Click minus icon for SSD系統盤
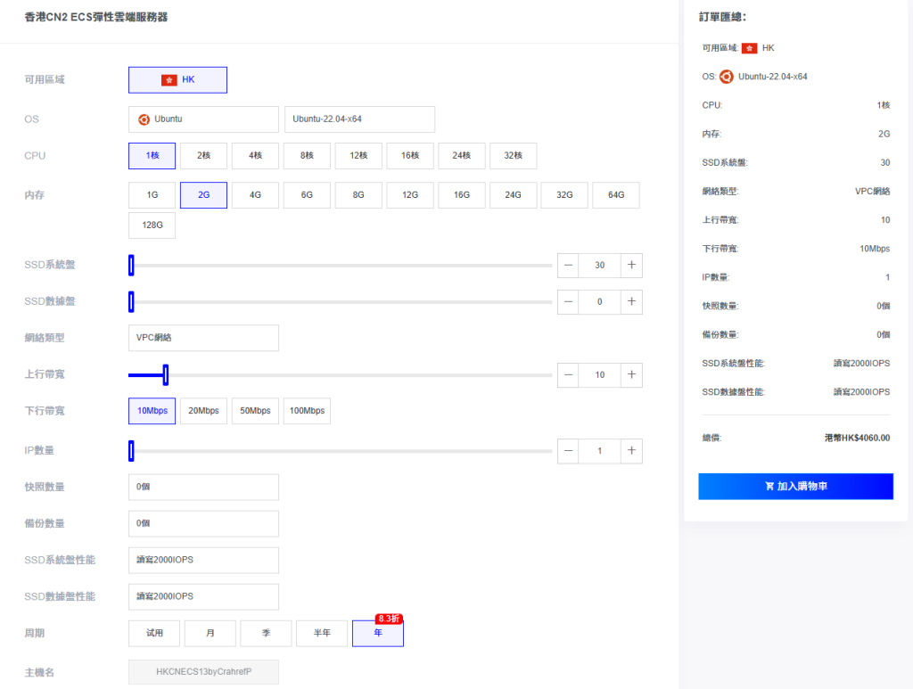The image size is (913, 689). pos(568,266)
